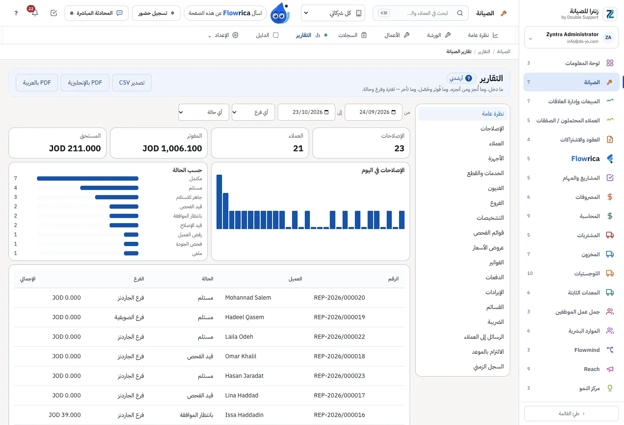Click تسجيل حضور attendance button
This screenshot has width=624, height=425.
pyautogui.click(x=156, y=13)
